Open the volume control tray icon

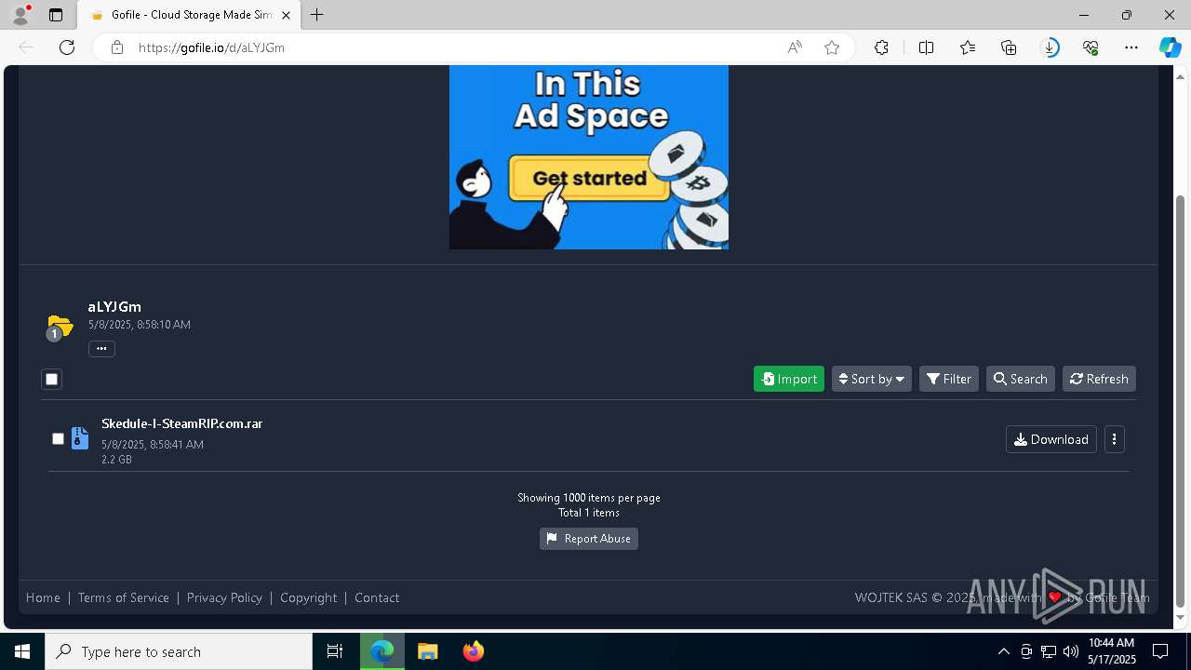[1071, 651]
